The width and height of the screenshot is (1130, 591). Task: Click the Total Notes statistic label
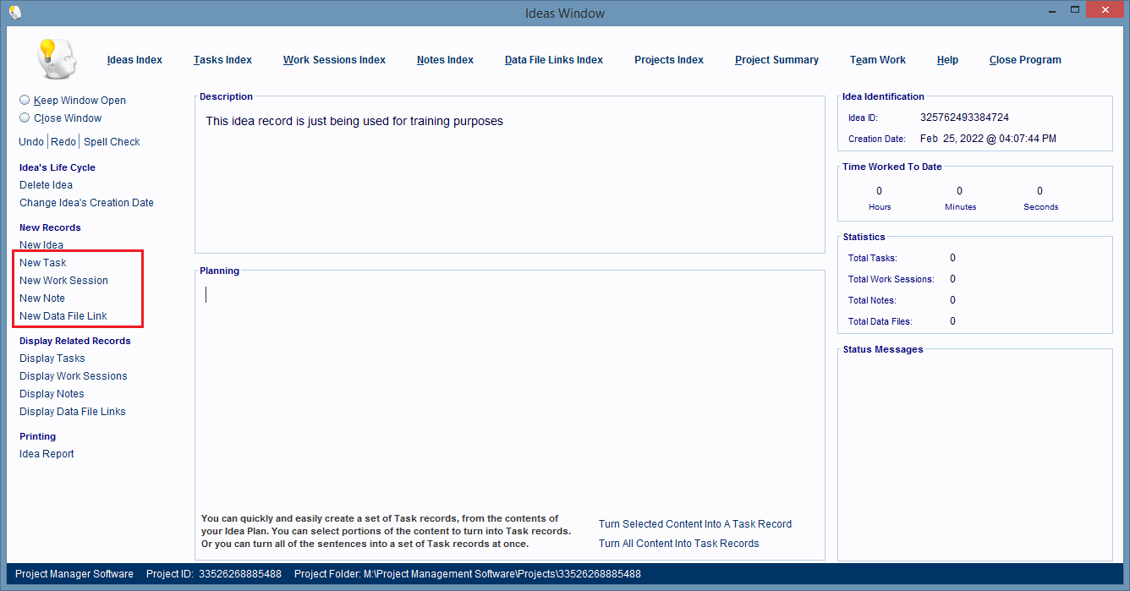pyautogui.click(x=871, y=300)
